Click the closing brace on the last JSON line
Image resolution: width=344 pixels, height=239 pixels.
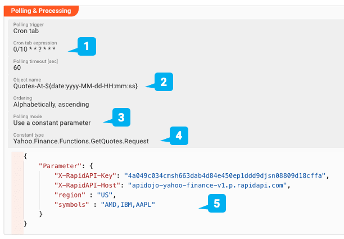pos(25,224)
